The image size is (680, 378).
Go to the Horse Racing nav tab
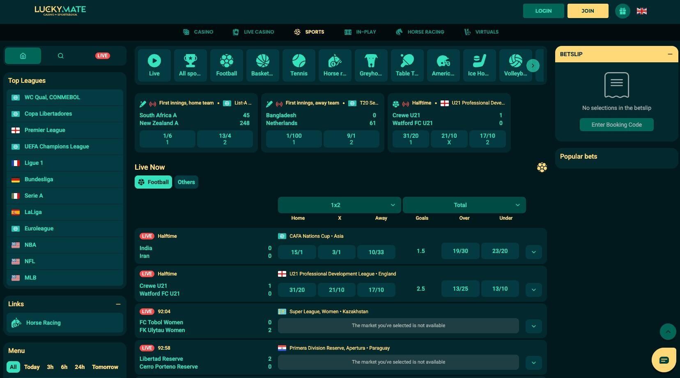pyautogui.click(x=420, y=32)
